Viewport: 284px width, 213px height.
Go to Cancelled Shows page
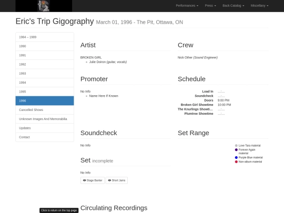pyautogui.click(x=45, y=110)
